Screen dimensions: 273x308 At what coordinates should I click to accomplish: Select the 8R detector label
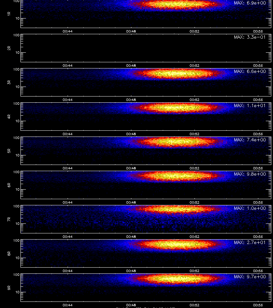click(x=9, y=253)
